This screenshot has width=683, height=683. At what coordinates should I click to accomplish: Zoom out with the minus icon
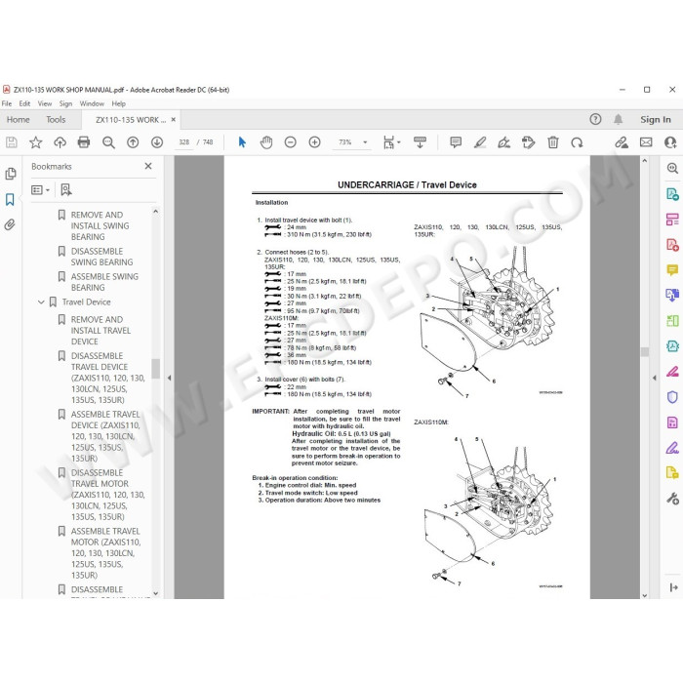click(290, 142)
